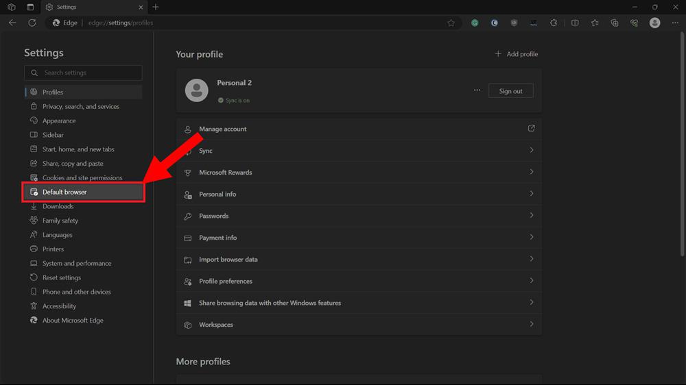Sign out of Personal 2 profile

click(x=510, y=91)
